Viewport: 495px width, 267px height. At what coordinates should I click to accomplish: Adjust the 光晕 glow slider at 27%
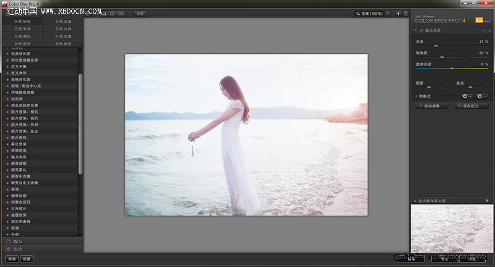[x=436, y=46]
